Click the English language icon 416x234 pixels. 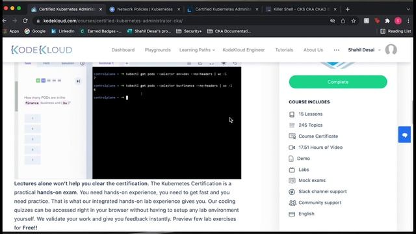click(x=292, y=214)
